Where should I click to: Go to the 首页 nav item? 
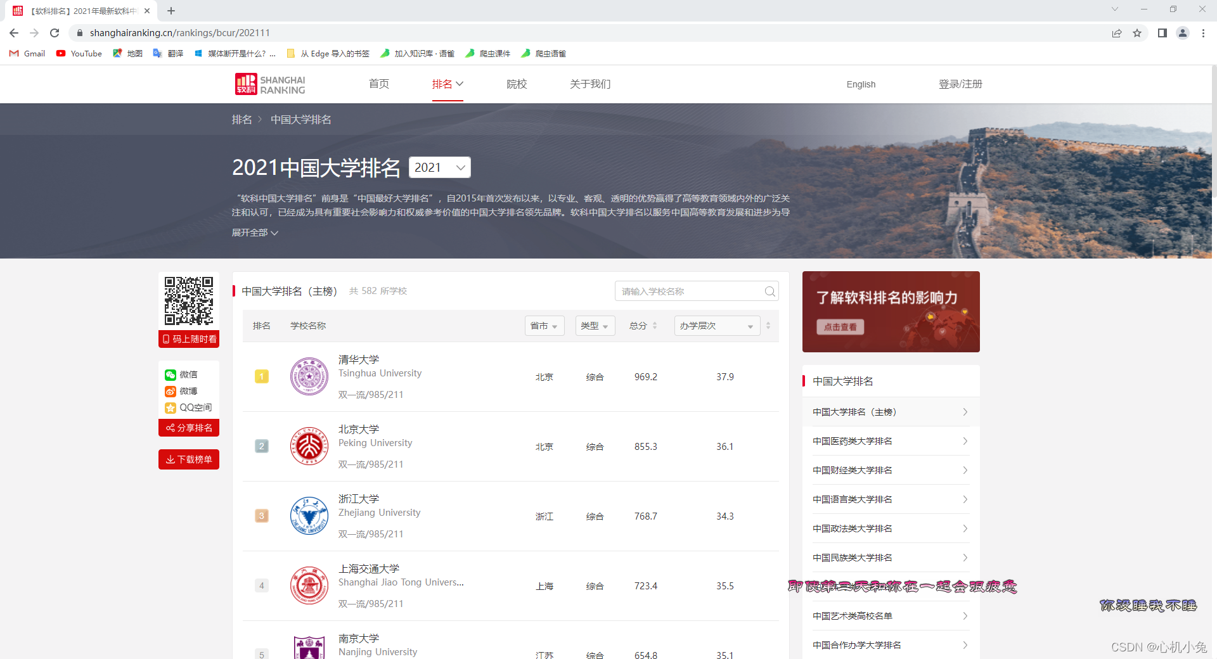[379, 84]
